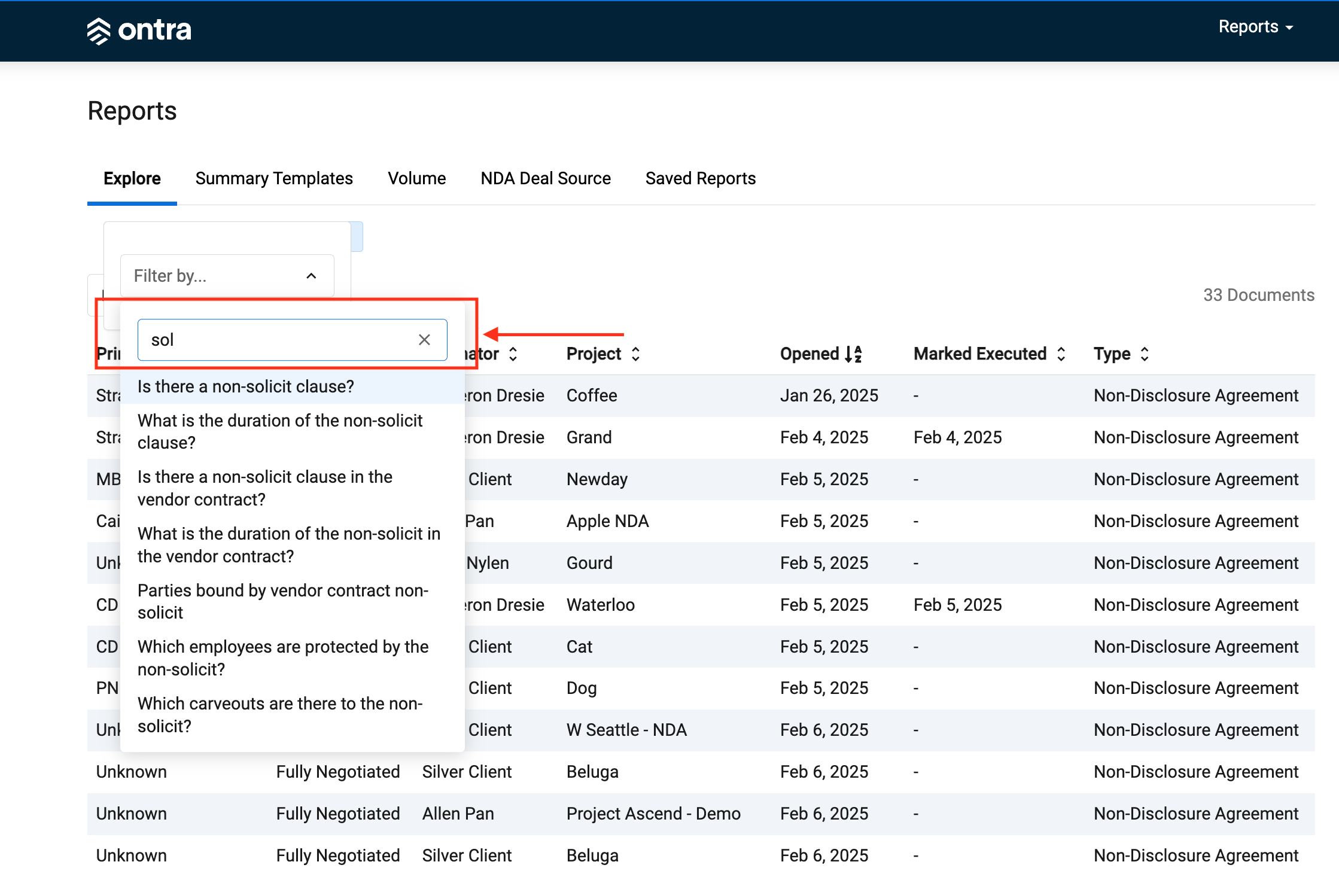Click Allen Pan in Project Ascend row
Viewport: 1339px width, 877px height.
(458, 814)
